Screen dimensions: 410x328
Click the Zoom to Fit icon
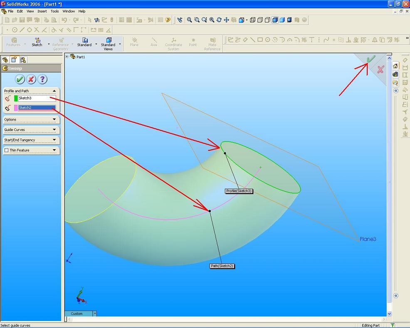(x=188, y=20)
